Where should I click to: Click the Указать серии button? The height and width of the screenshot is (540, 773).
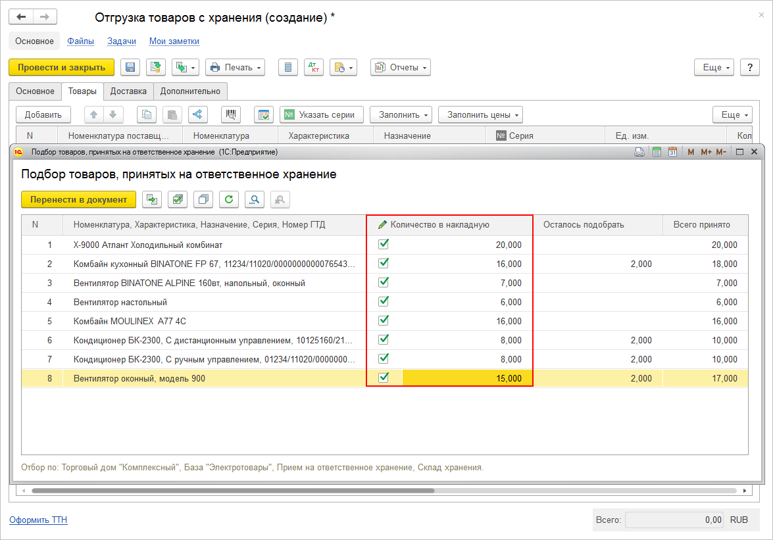[x=322, y=115]
